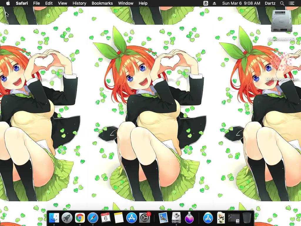Open the Apple menu
301x226 pixels.
pyautogui.click(x=8, y=3)
